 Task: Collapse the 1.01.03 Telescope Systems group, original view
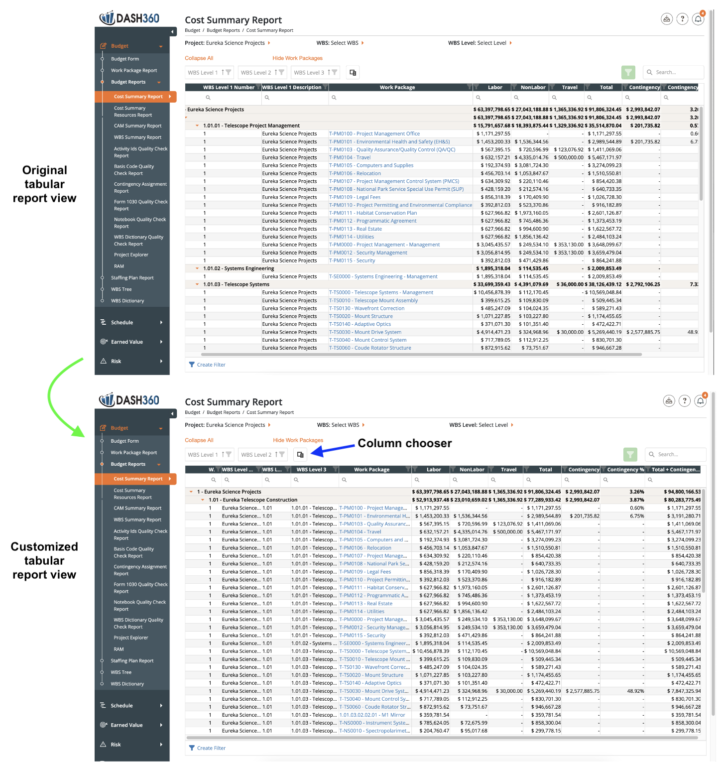click(197, 284)
